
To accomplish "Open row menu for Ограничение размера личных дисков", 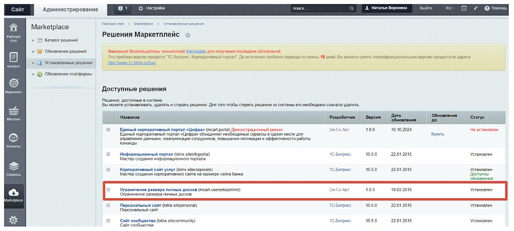I will (108, 190).
